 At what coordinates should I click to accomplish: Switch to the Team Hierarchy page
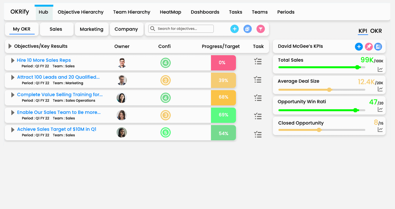(x=131, y=12)
